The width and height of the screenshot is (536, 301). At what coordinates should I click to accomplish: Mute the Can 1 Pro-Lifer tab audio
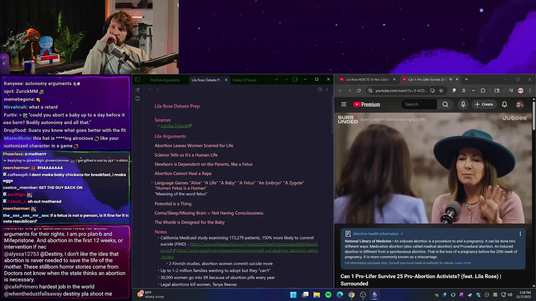tap(451, 79)
